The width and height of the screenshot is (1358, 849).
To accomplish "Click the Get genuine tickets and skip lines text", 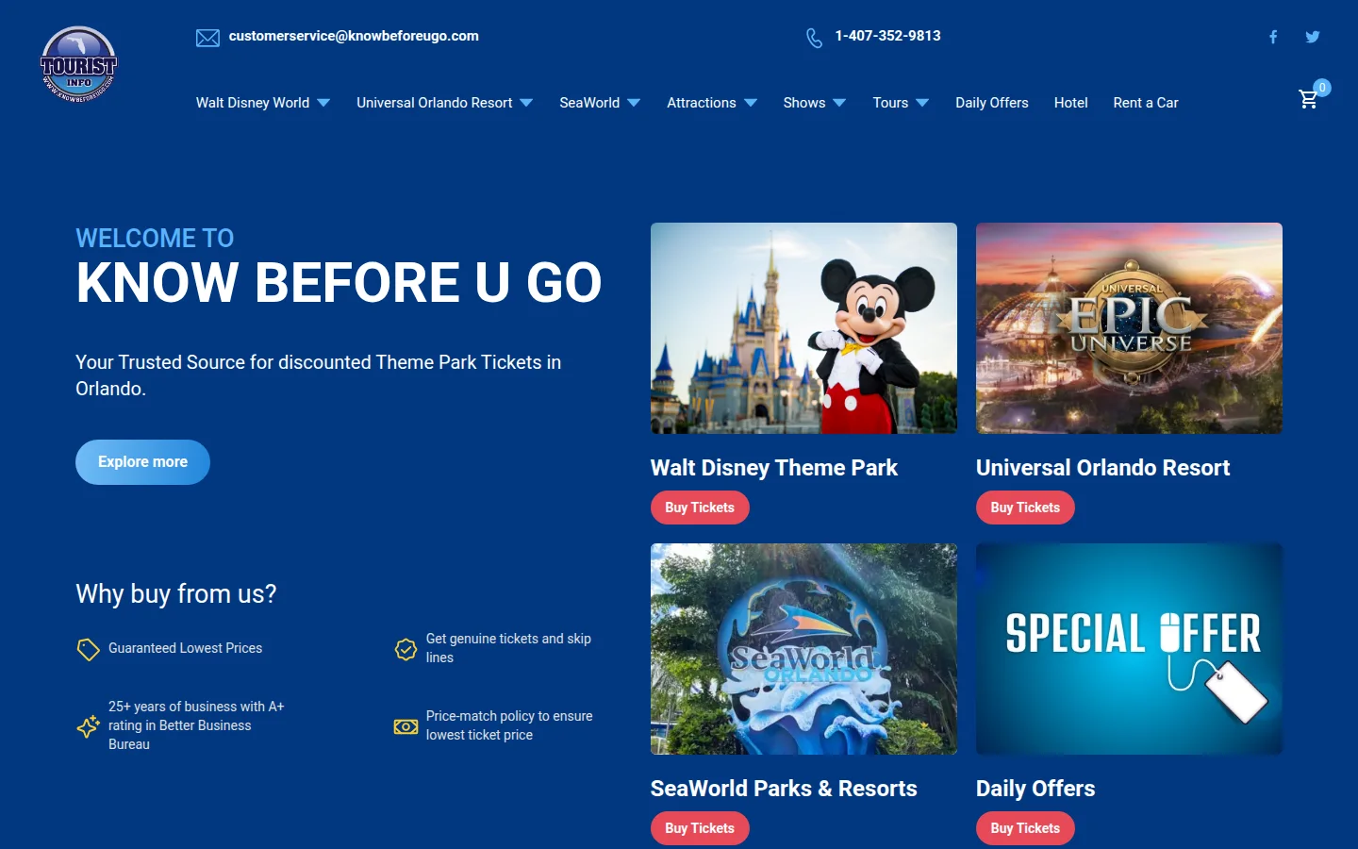I will click(508, 648).
